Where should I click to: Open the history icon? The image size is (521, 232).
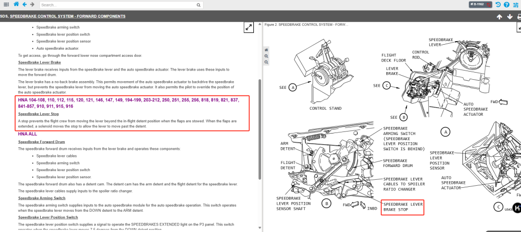coord(498,5)
